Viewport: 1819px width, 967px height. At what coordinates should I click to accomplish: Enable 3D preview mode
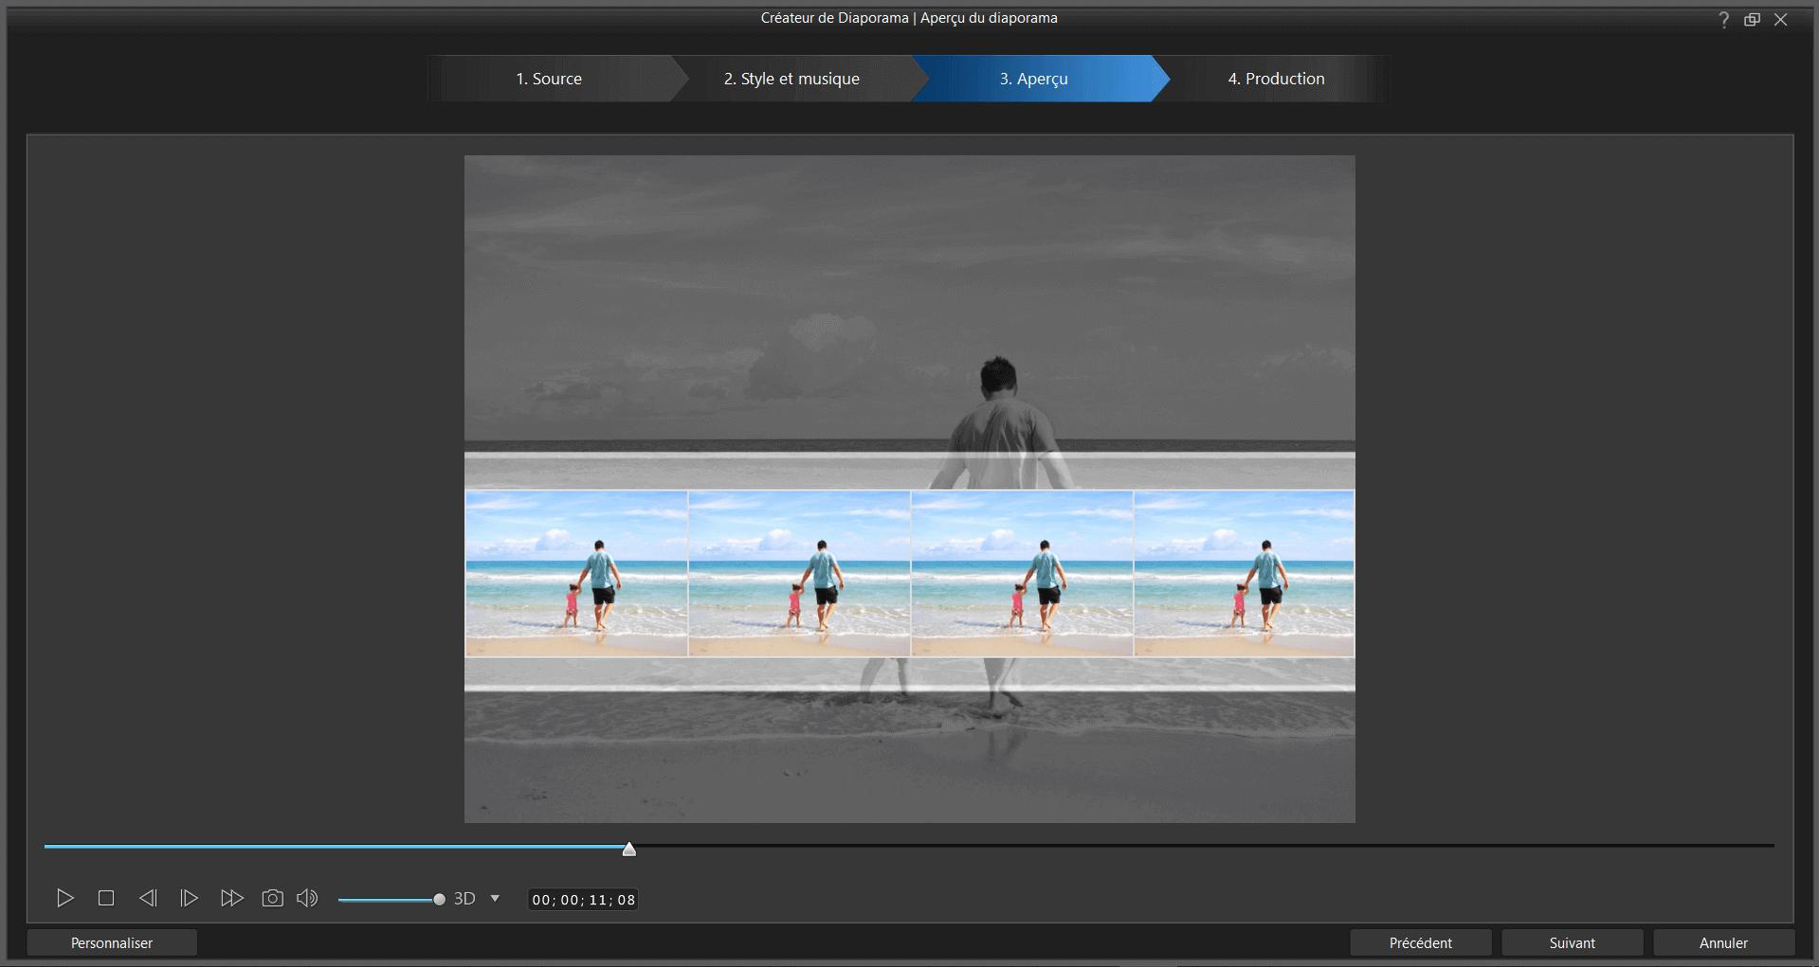tap(465, 898)
